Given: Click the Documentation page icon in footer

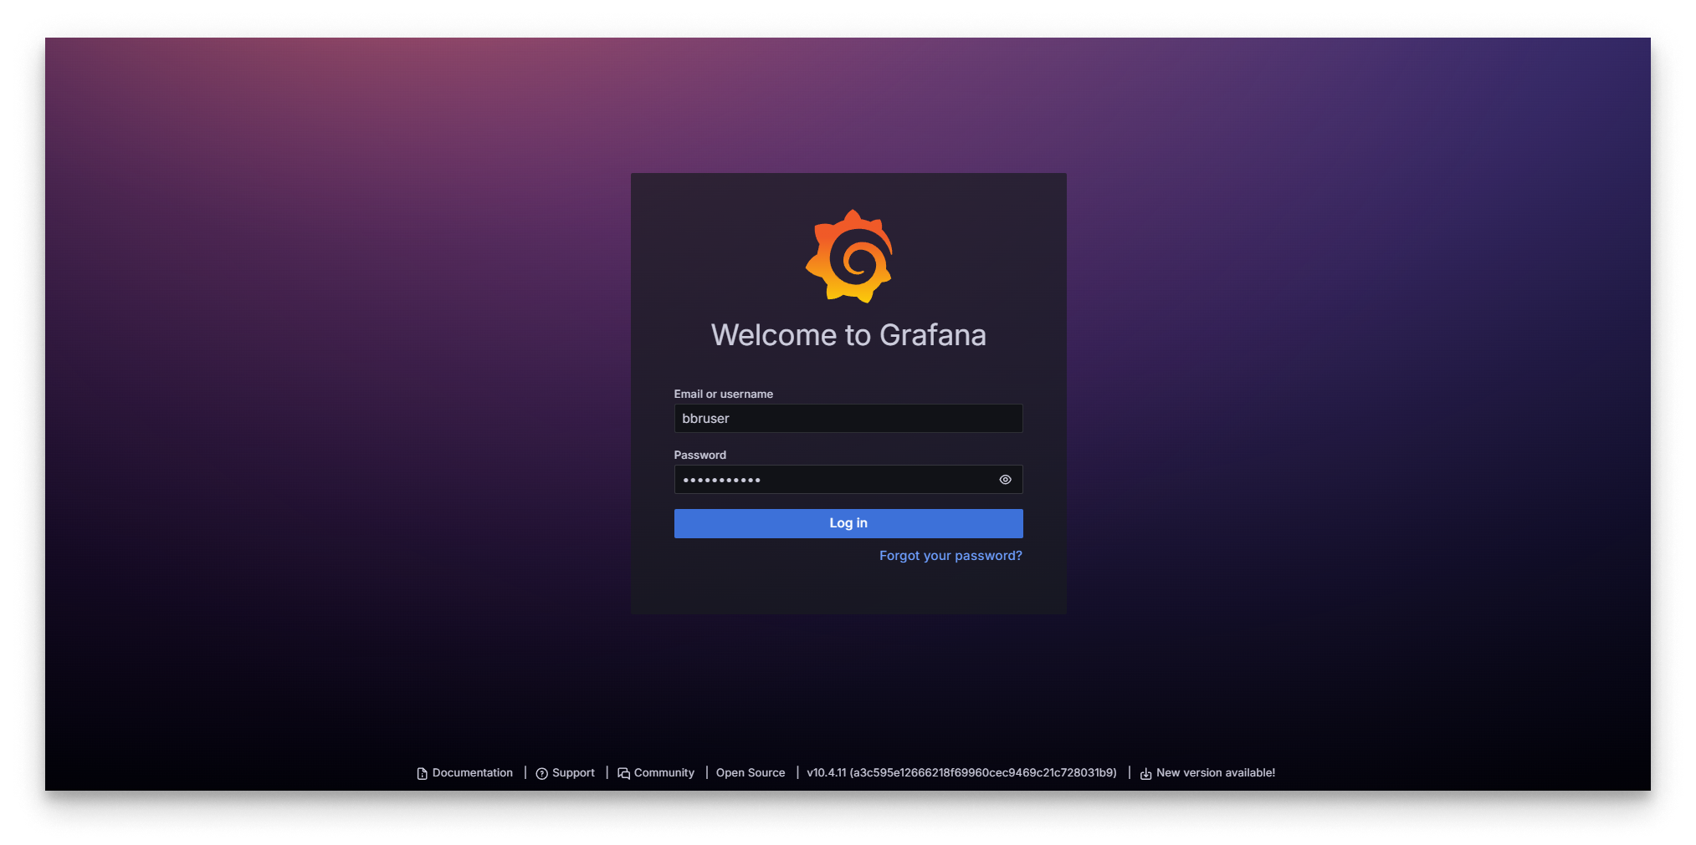Looking at the screenshot, I should click(422, 773).
